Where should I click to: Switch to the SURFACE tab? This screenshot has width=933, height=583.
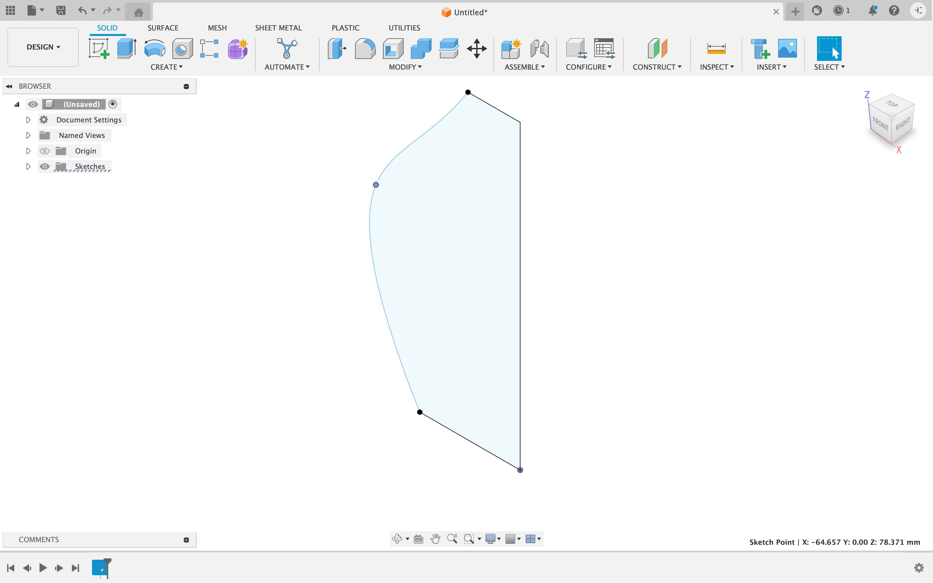163,28
